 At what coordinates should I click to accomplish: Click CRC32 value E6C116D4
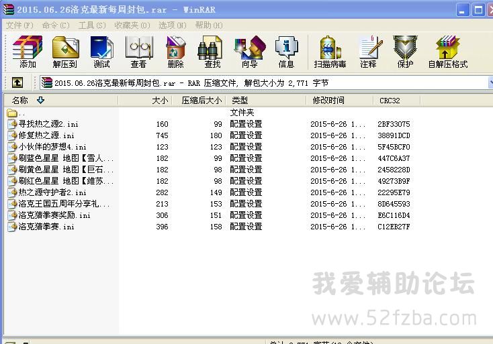394,215
